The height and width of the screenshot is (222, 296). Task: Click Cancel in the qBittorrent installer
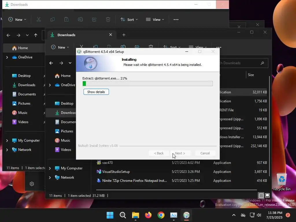pyautogui.click(x=205, y=153)
